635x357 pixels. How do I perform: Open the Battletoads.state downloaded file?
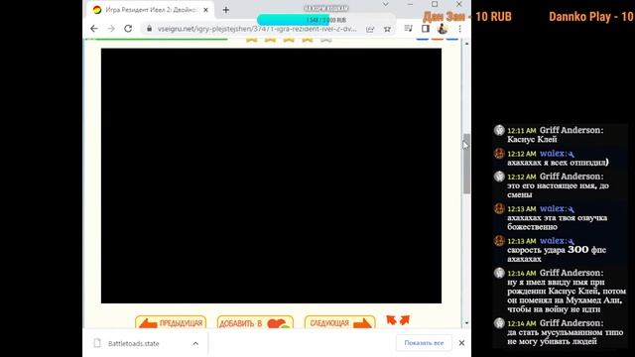click(x=133, y=343)
